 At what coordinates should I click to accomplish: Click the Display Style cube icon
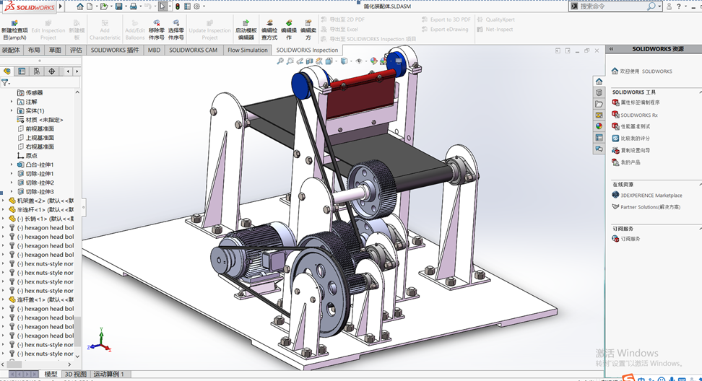pyautogui.click(x=344, y=61)
